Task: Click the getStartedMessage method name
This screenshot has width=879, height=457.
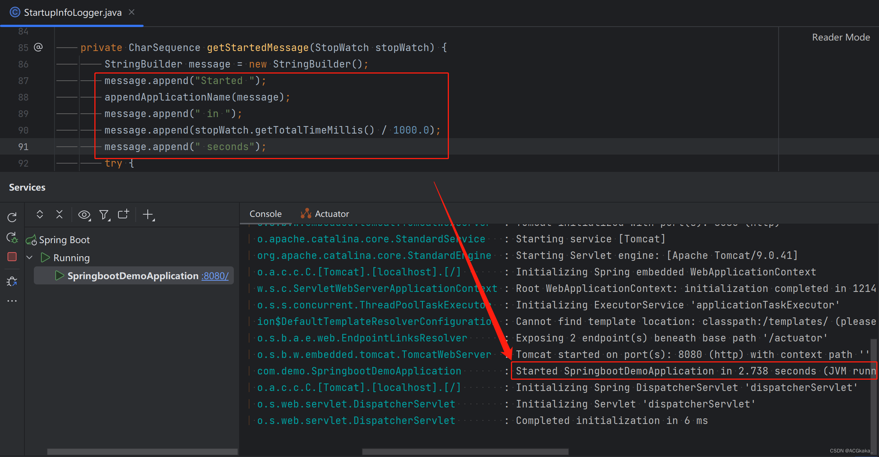Action: click(x=258, y=48)
